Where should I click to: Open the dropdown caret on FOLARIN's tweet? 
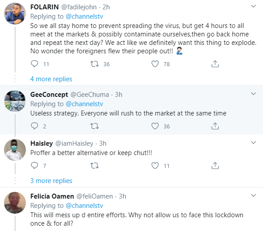click(x=253, y=6)
